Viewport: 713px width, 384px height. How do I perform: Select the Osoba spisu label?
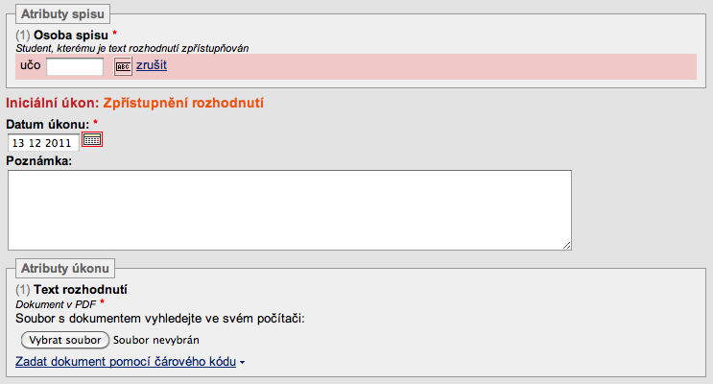point(71,35)
